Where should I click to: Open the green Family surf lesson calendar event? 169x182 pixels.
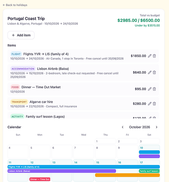tap(150, 171)
